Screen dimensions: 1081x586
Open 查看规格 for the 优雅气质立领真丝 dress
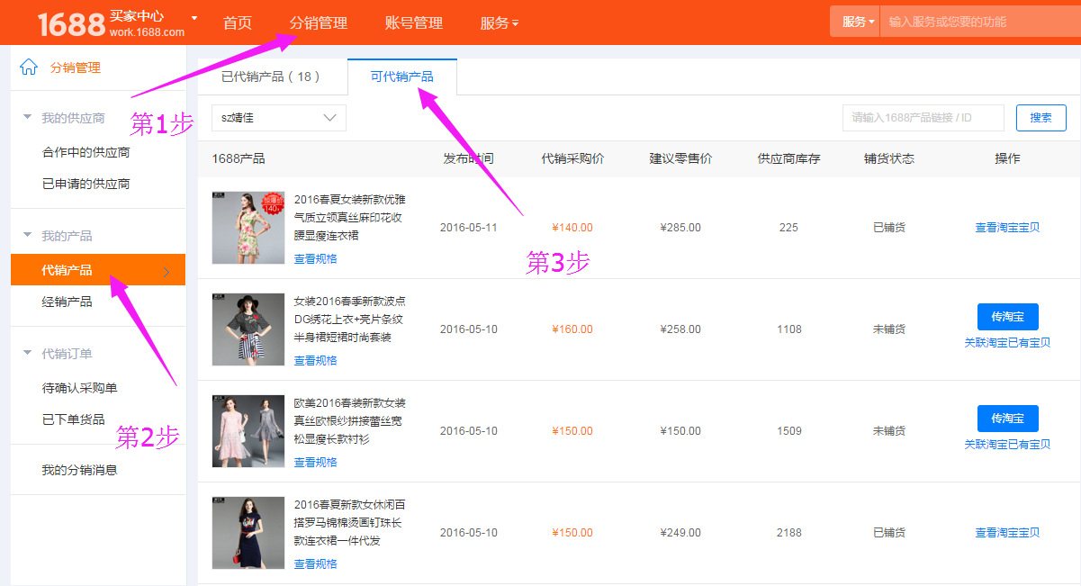click(x=316, y=259)
